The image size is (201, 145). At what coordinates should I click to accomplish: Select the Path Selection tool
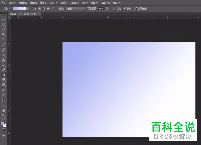(x=4, y=100)
